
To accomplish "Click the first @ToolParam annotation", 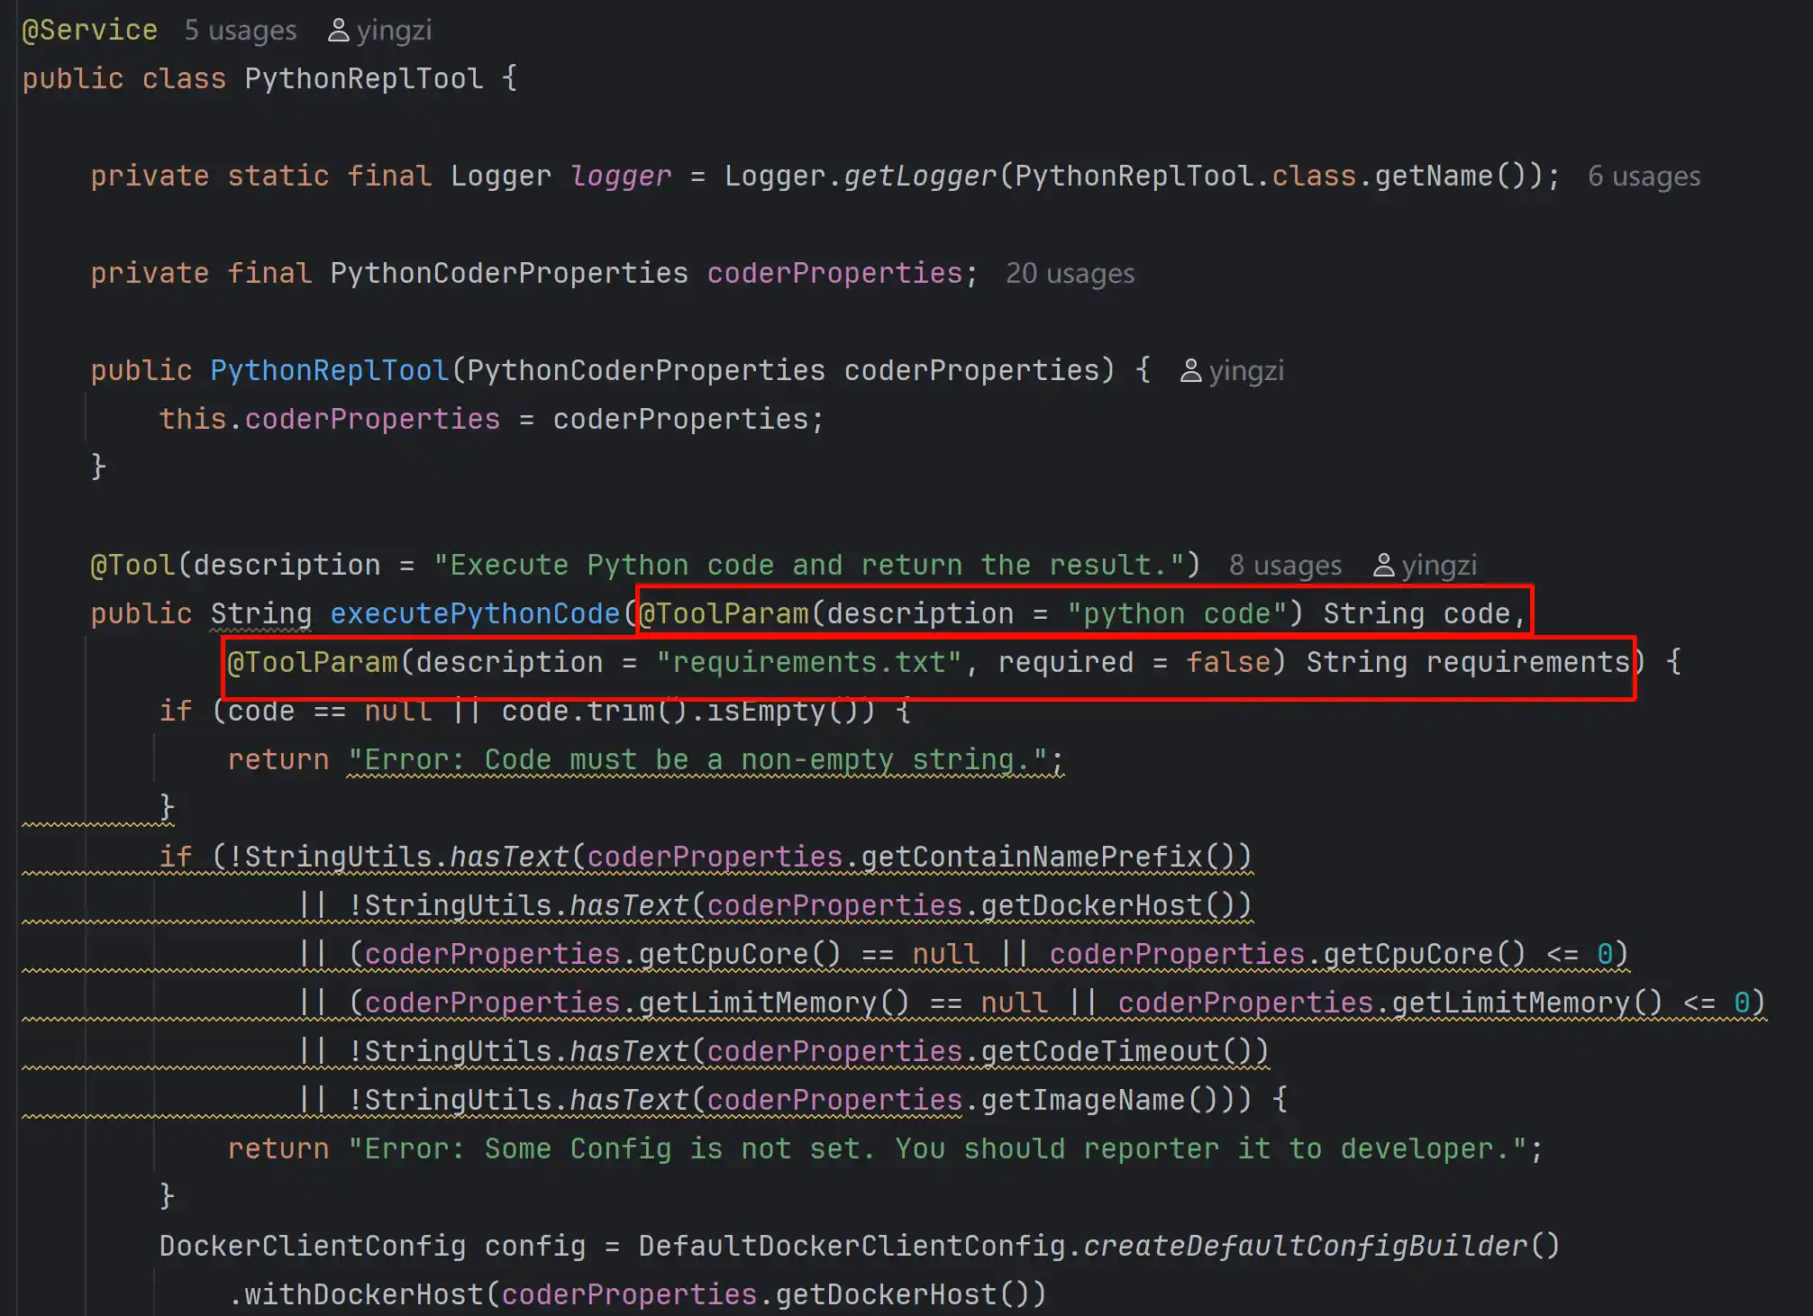I will (x=724, y=614).
